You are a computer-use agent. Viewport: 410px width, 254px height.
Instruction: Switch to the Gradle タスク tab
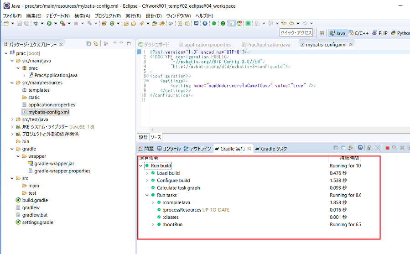pyautogui.click(x=271, y=149)
